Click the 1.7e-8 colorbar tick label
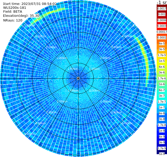This screenshot has height=157, width=167. 162,125
